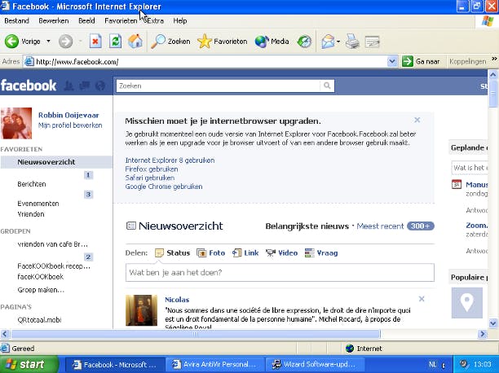
Task: Switch to Meest recent news view
Action: [380, 226]
